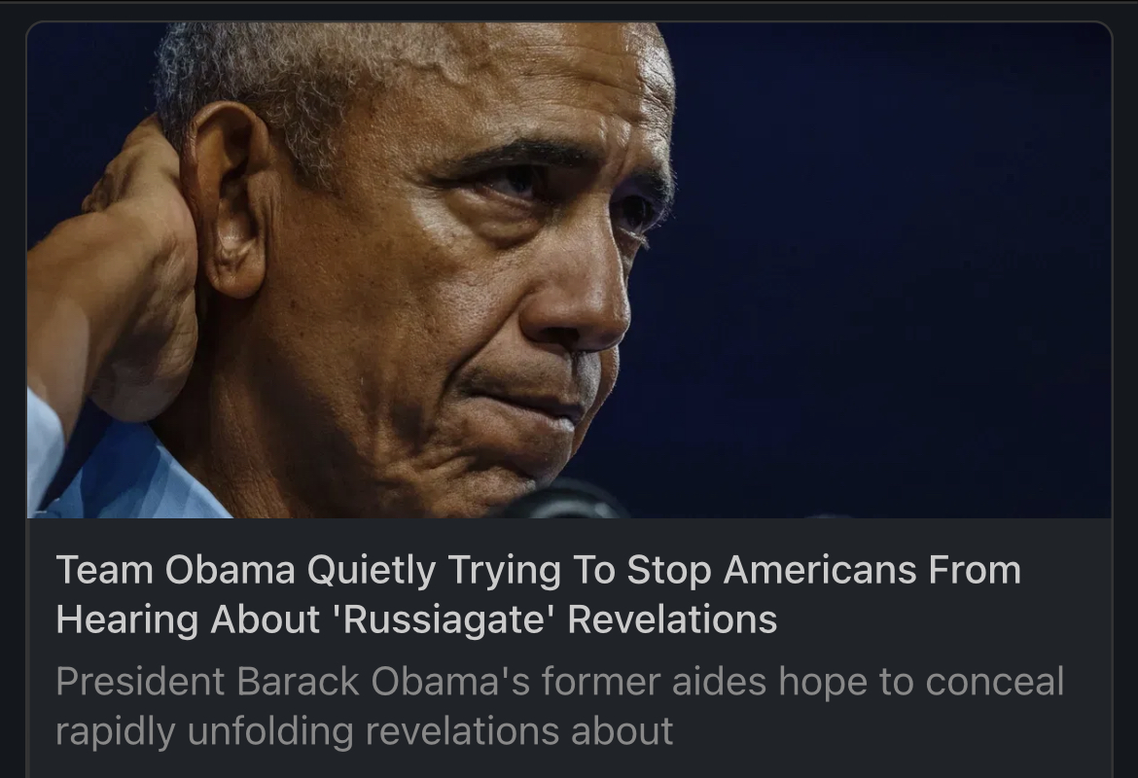Viewport: 1138px width, 778px height.
Task: Click the 'rapidly unfolding revelations about' text line
Action: click(365, 730)
